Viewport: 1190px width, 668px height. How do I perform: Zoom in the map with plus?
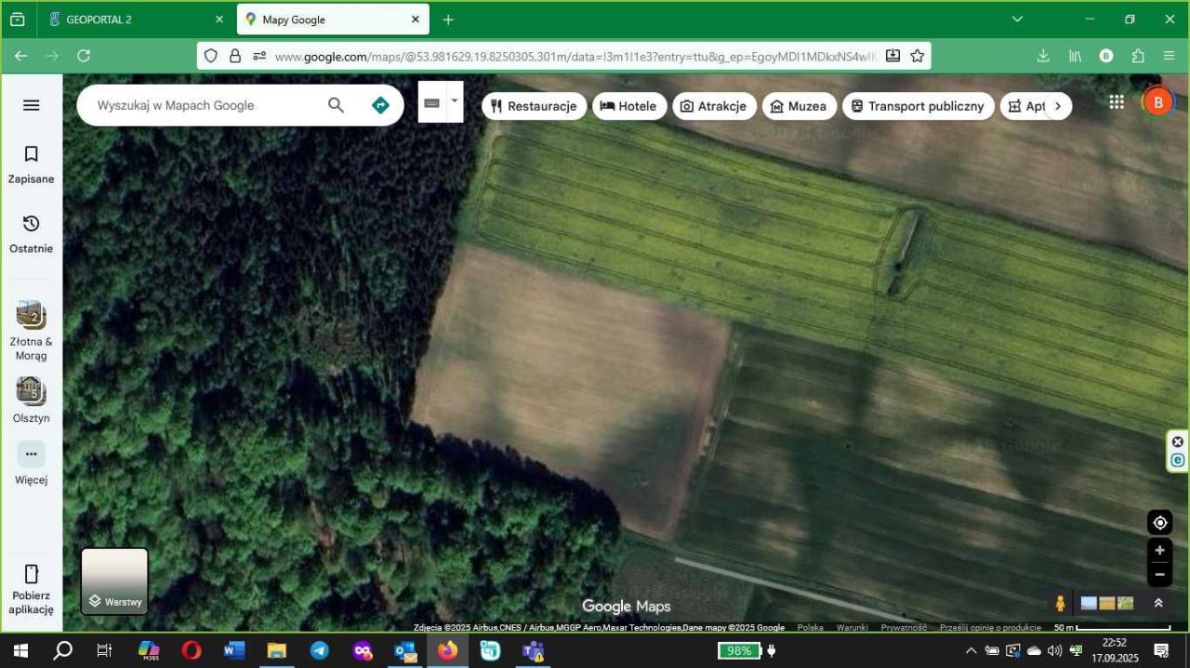click(x=1159, y=550)
